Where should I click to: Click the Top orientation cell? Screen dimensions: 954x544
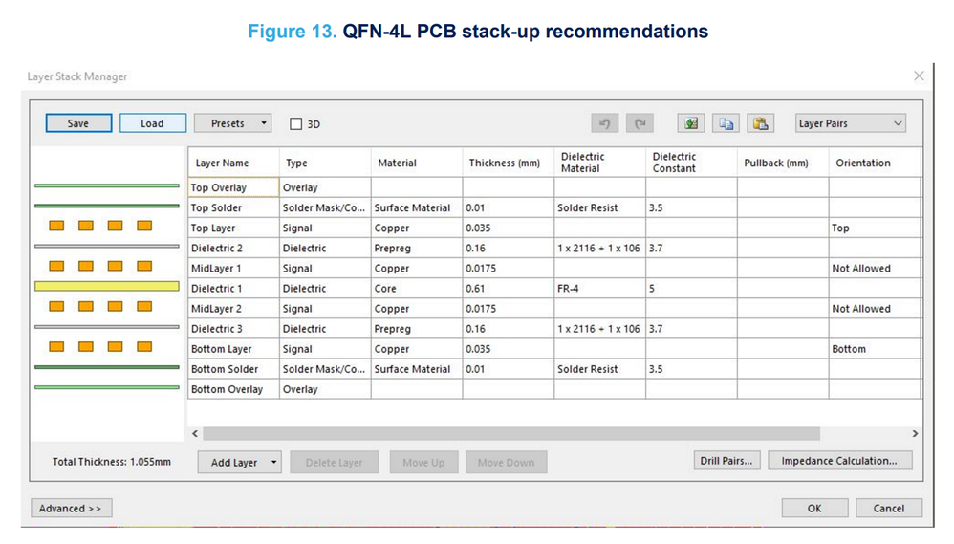click(x=875, y=228)
